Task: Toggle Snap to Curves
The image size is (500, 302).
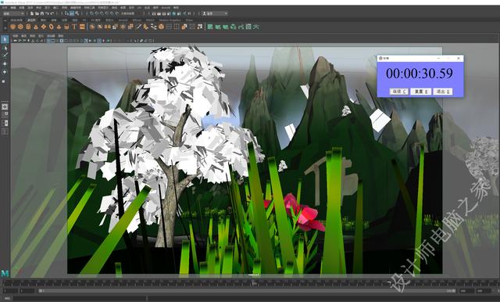Action: [x=97, y=13]
